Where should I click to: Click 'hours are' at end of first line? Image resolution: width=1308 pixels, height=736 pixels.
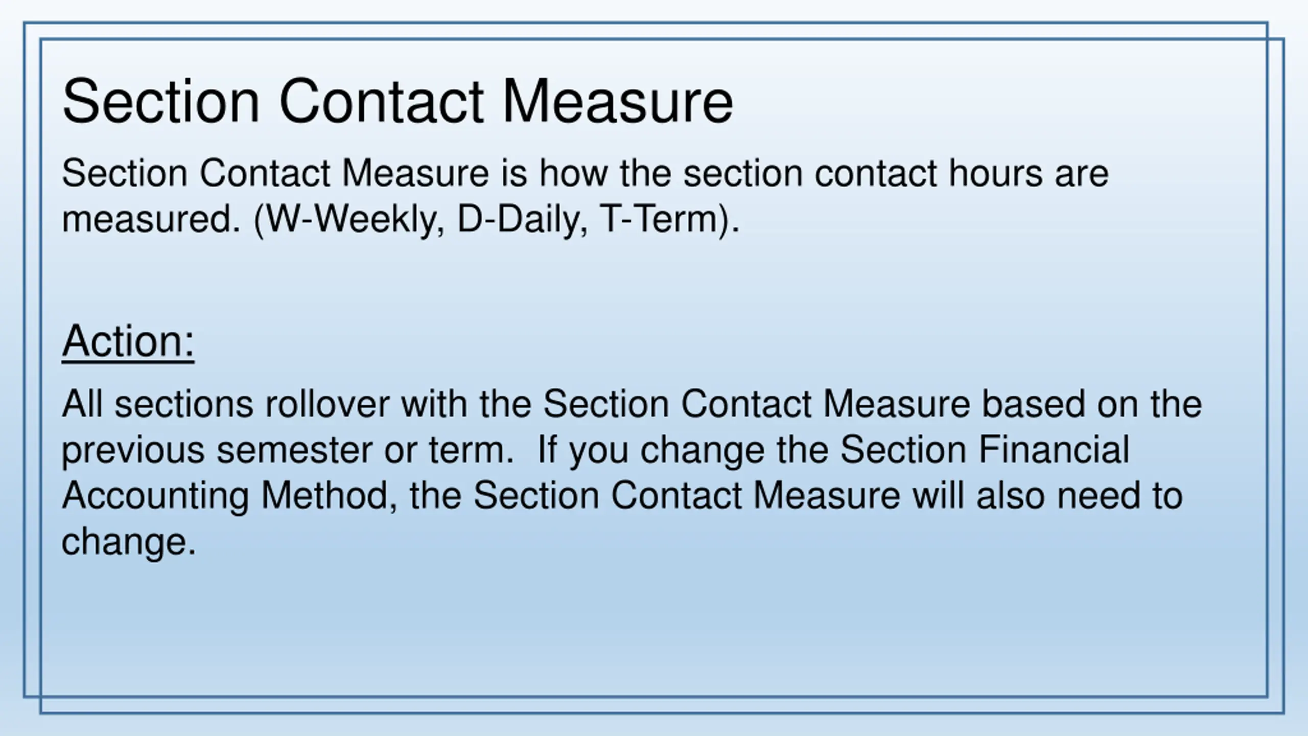[x=1029, y=173]
